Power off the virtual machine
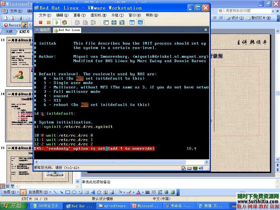Image resolution: width=280 pixels, height=210 pixels. (40, 22)
